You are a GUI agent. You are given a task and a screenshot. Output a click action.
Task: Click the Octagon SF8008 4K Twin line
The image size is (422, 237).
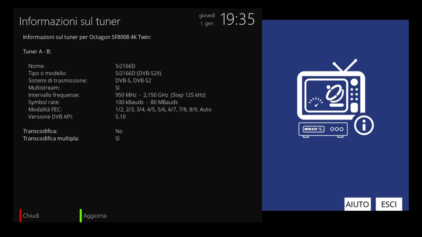[x=87, y=37]
